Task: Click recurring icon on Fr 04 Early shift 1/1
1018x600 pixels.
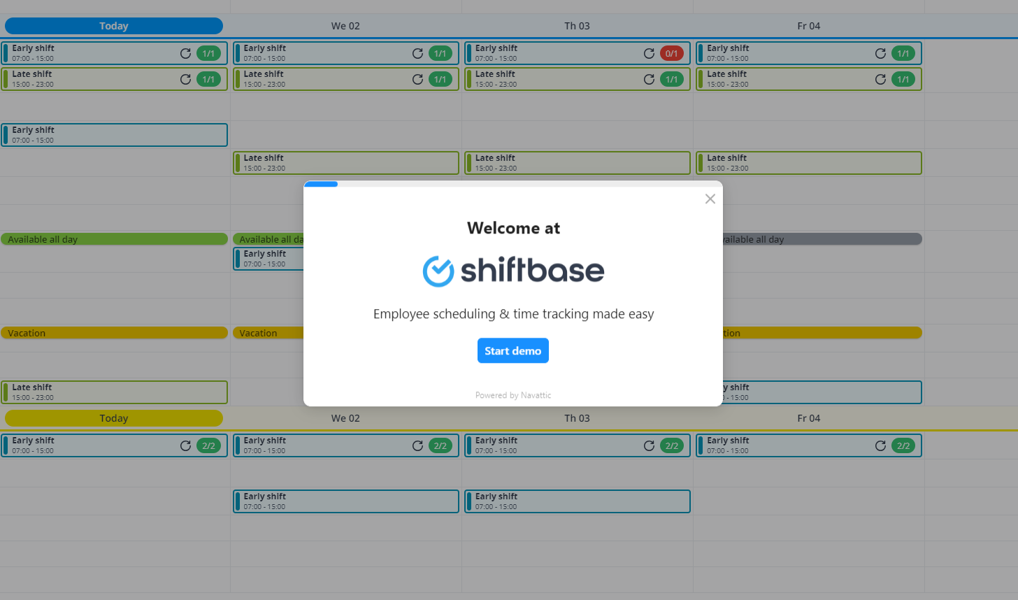Action: (x=880, y=53)
